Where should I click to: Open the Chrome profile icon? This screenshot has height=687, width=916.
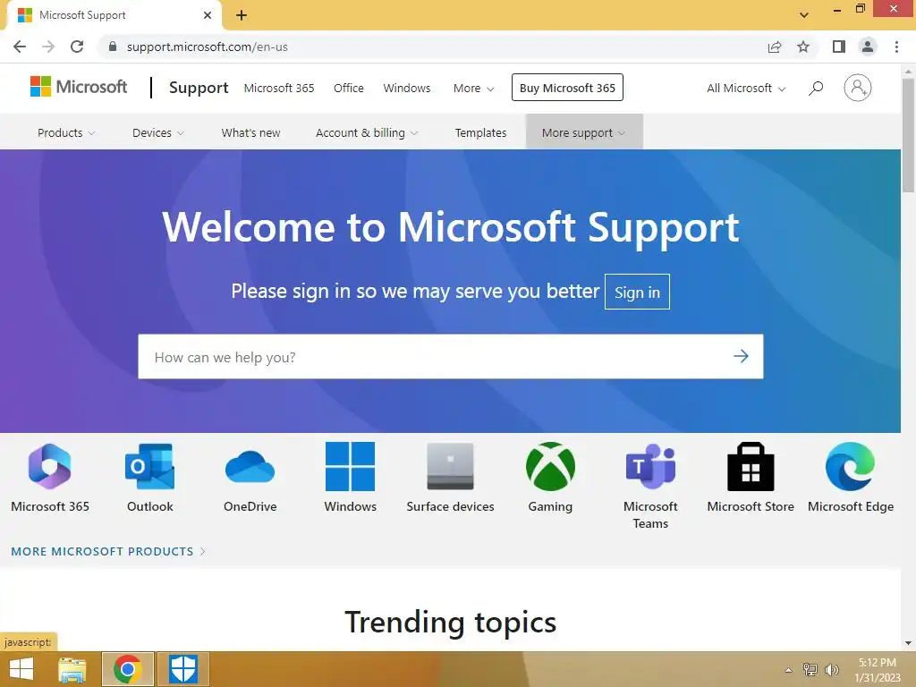click(x=868, y=47)
